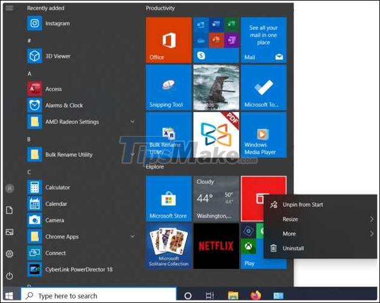Image resolution: width=380 pixels, height=303 pixels.
Task: Open Pictures from the Start sidebar
Action: click(x=9, y=232)
